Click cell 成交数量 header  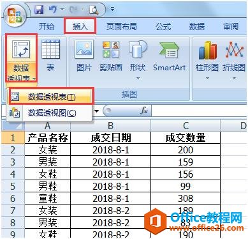coord(186,137)
